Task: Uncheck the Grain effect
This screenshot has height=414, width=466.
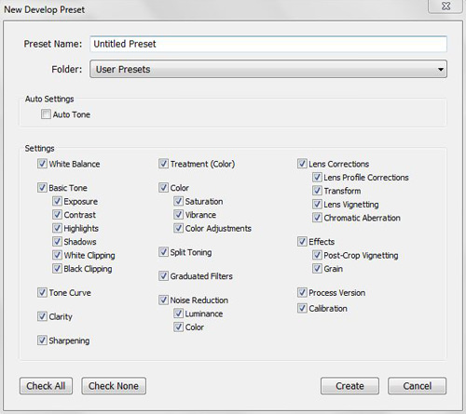Action: tap(317, 268)
